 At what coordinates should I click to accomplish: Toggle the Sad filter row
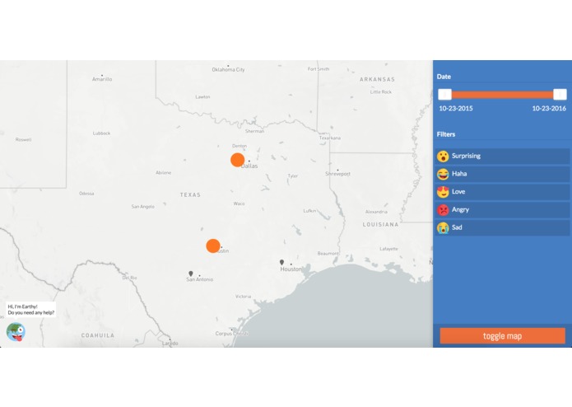[x=502, y=227]
